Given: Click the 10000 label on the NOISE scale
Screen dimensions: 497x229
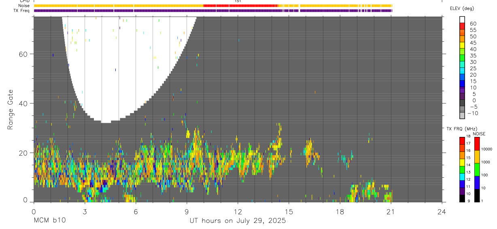Looking at the screenshot, I should 486,149.
